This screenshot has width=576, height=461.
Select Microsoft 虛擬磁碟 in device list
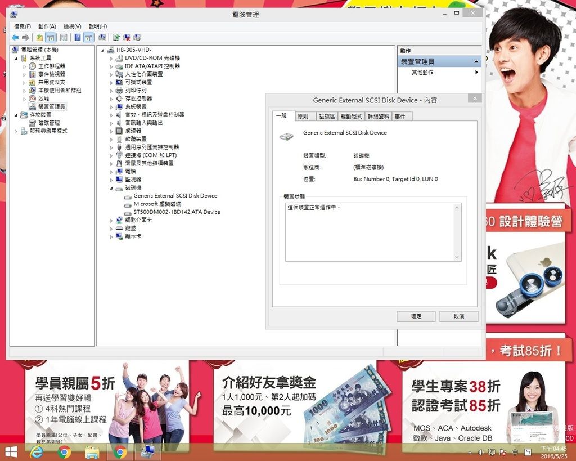(157, 204)
